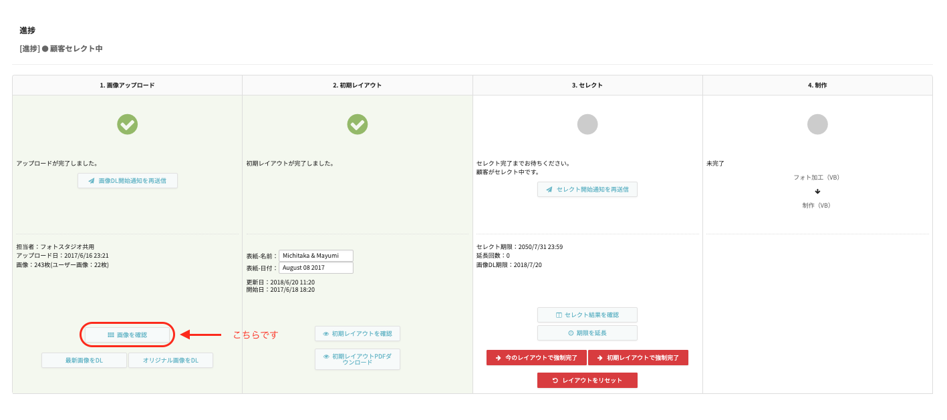Click the grid icon on 画像を確認 button
The height and width of the screenshot is (420, 947).
[x=110, y=335]
